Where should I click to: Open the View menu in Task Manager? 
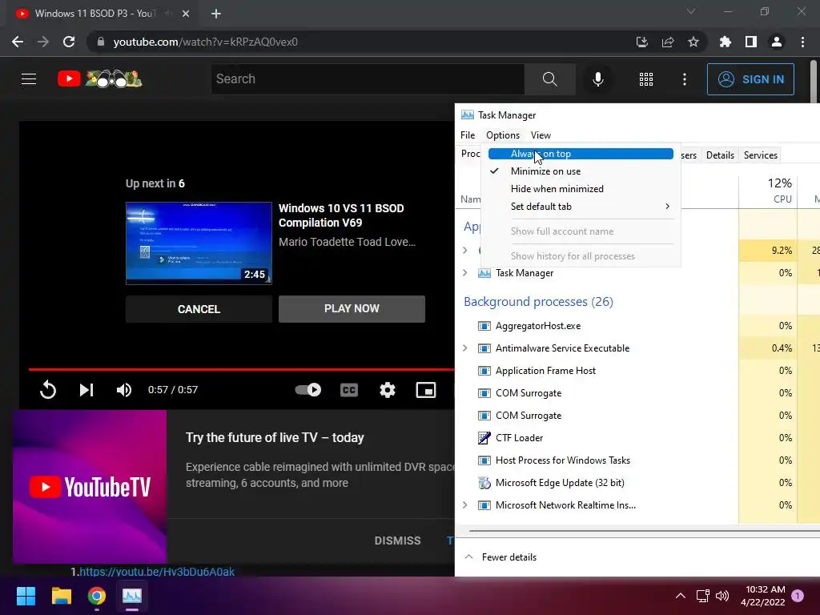click(541, 135)
